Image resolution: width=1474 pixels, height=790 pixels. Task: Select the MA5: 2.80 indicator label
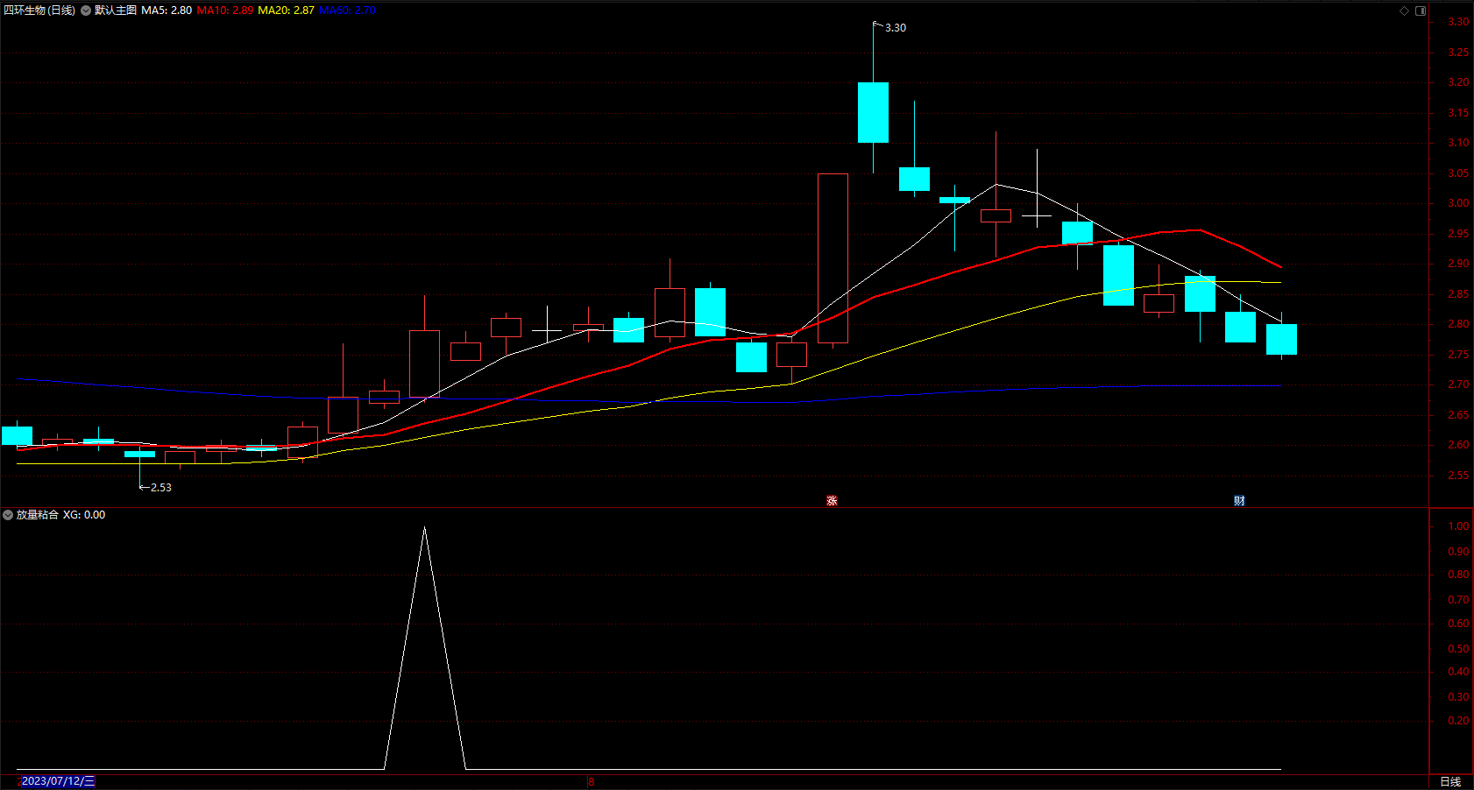[x=167, y=11]
